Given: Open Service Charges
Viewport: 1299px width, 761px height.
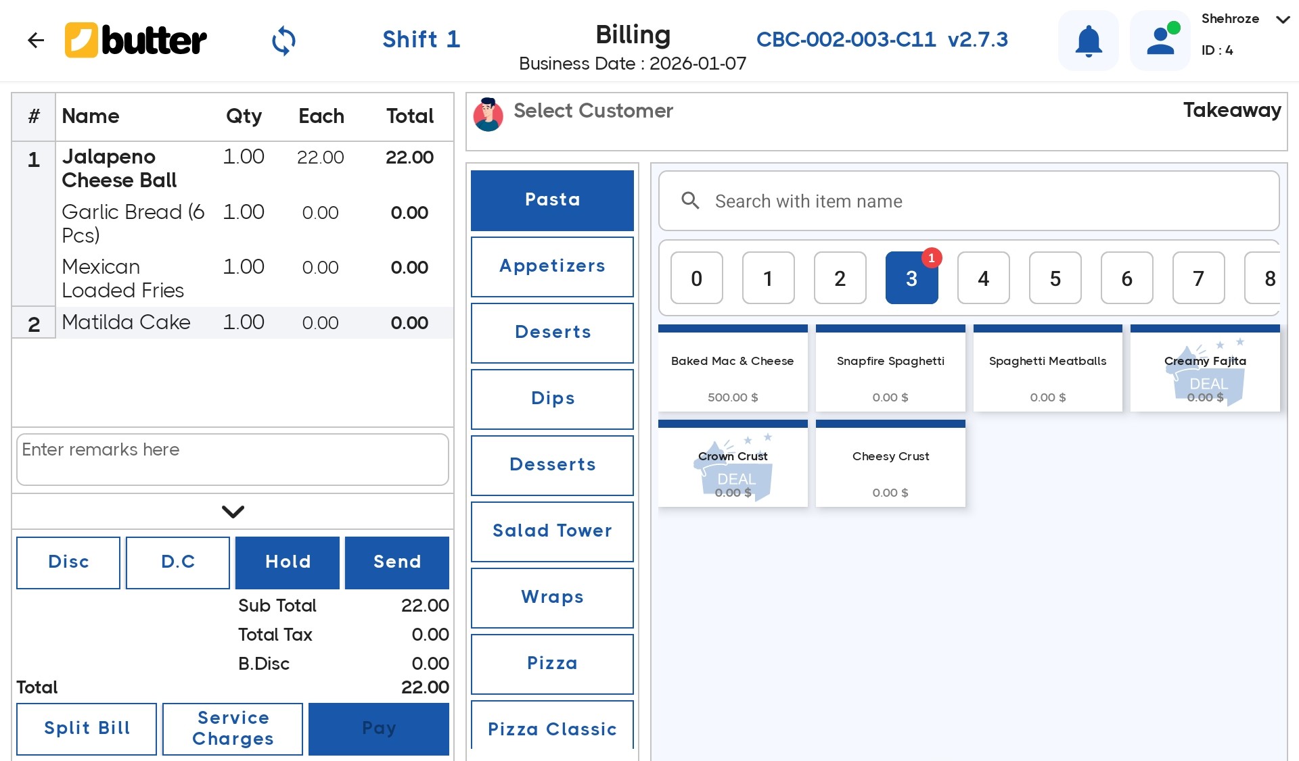Looking at the screenshot, I should [233, 729].
